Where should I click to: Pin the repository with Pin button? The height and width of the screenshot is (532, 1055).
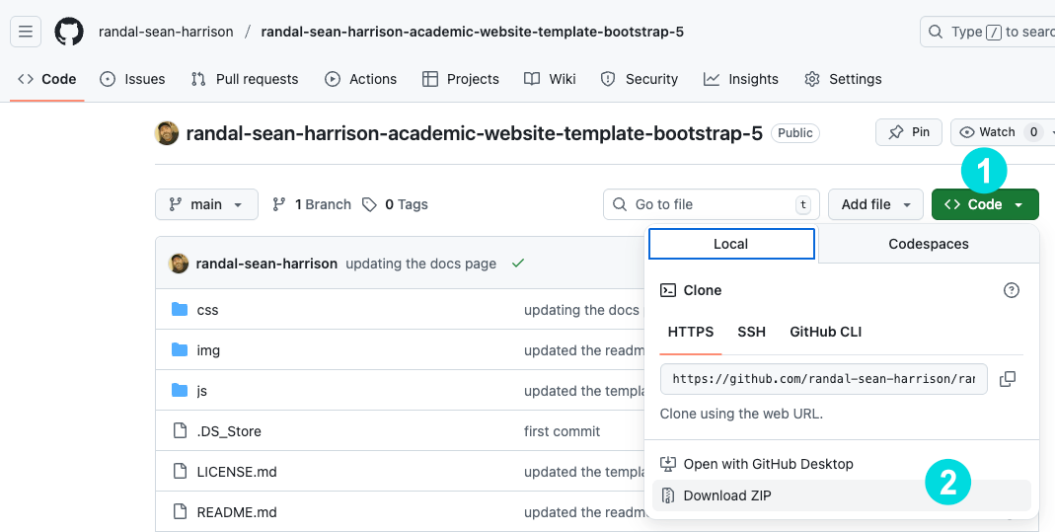click(x=909, y=132)
